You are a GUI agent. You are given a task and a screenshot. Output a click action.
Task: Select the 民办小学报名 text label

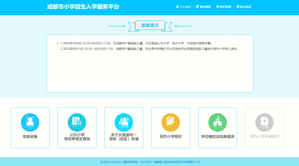point(171,137)
